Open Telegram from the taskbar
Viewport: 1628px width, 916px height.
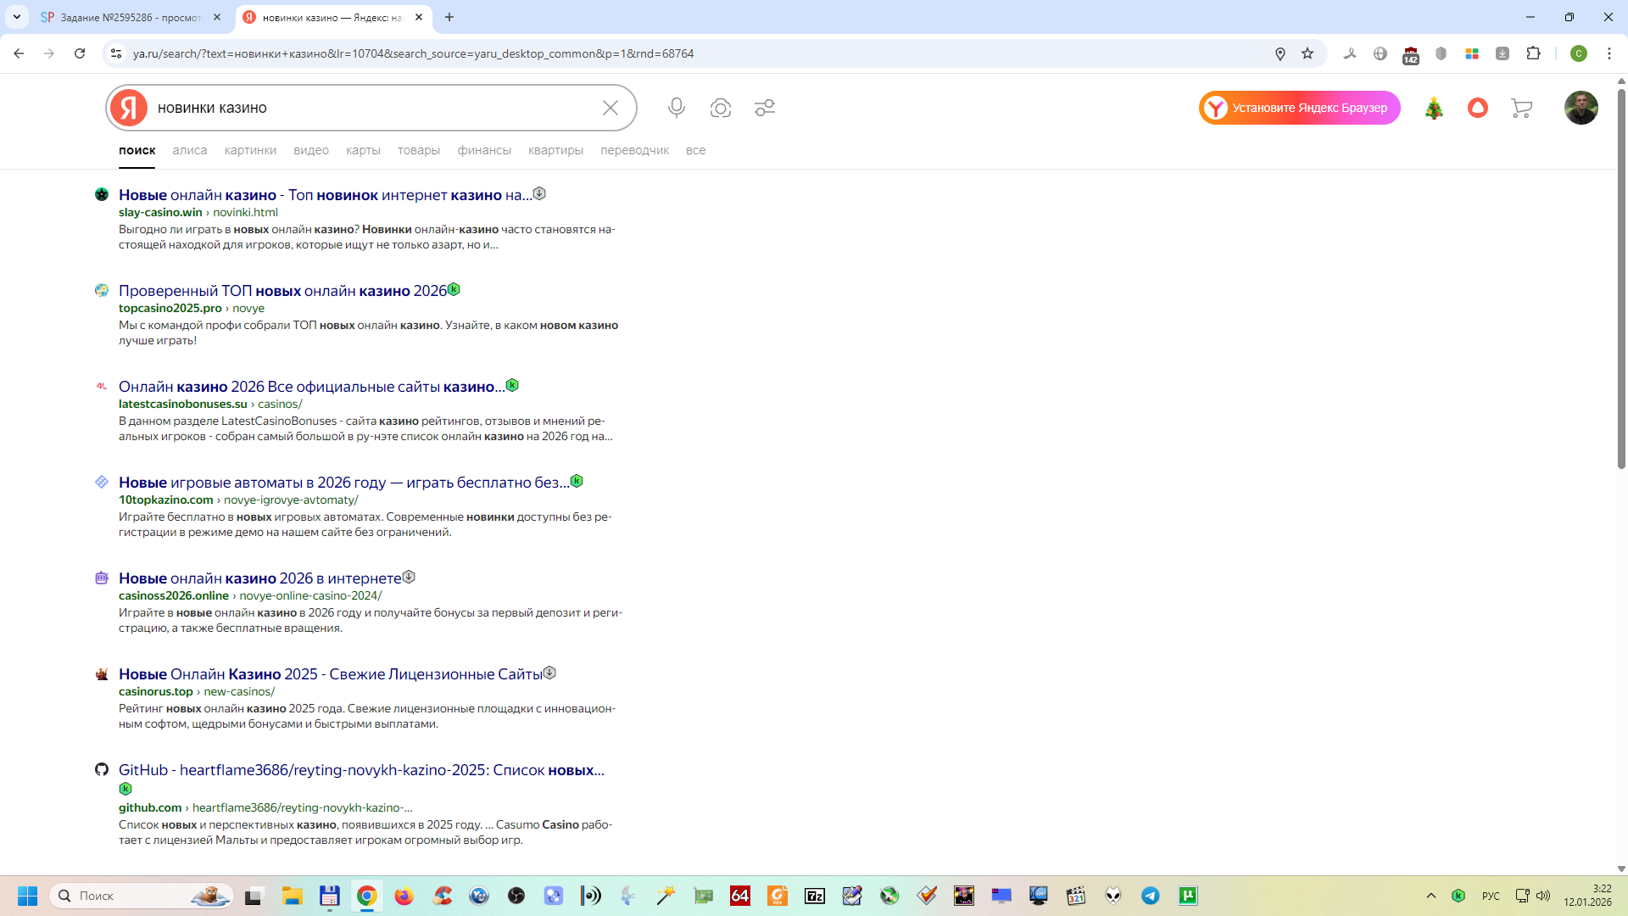pos(1150,896)
